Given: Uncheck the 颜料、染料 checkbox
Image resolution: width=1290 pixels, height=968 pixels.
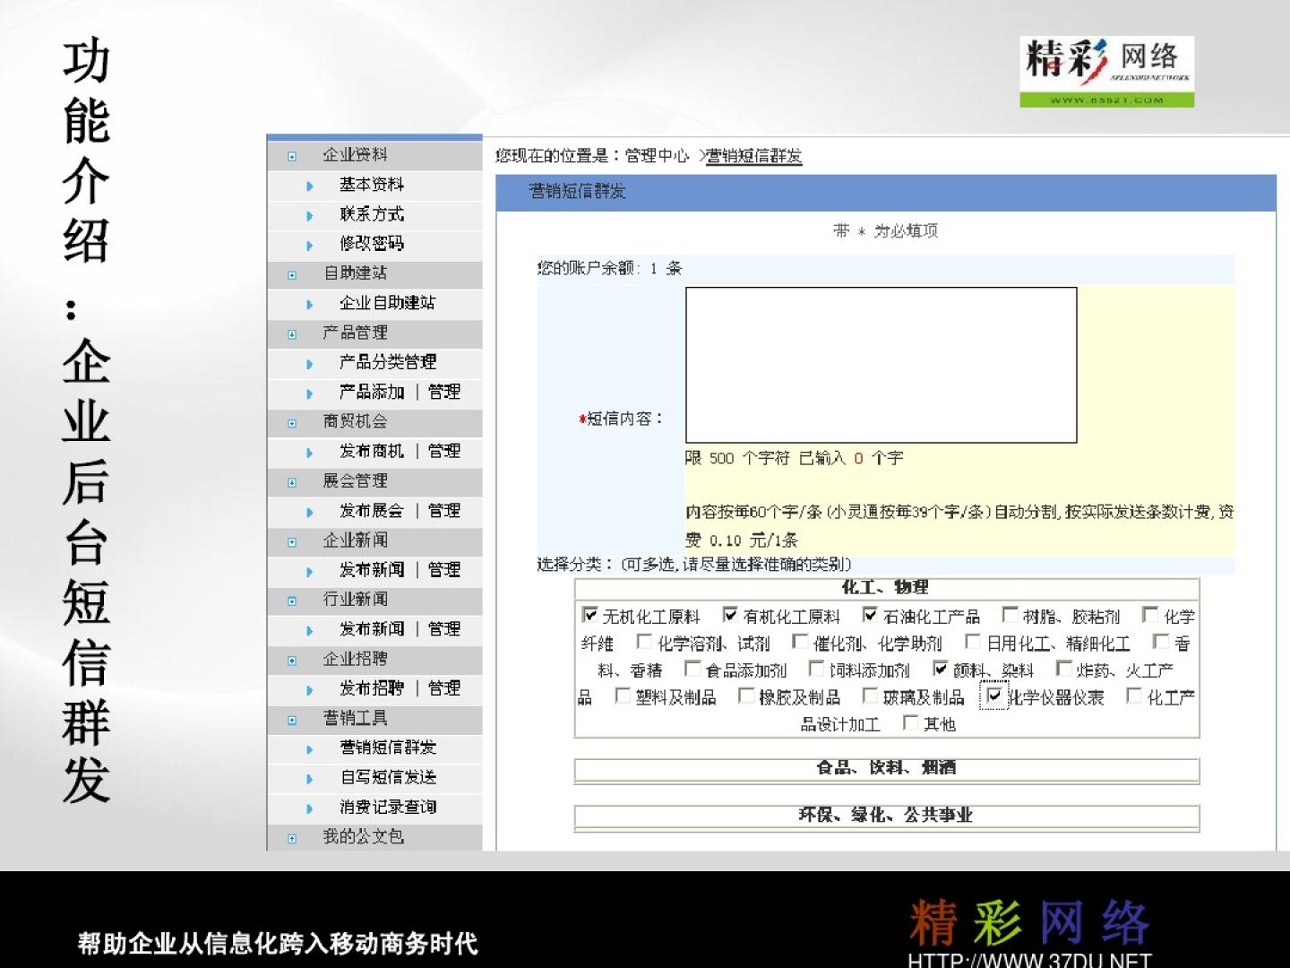Looking at the screenshot, I should click(940, 669).
